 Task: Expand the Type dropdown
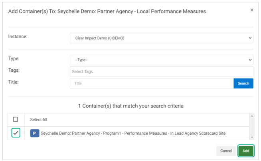point(161,60)
